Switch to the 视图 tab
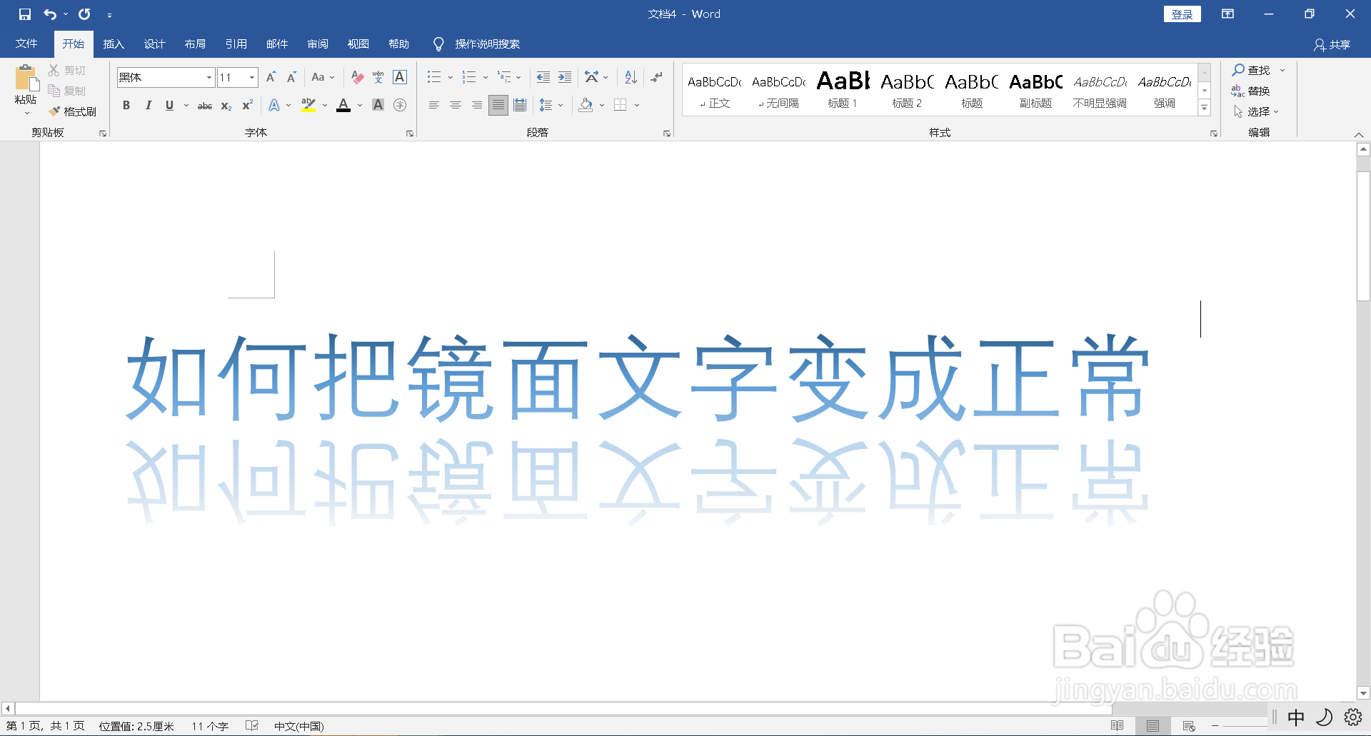This screenshot has width=1371, height=736. click(358, 44)
